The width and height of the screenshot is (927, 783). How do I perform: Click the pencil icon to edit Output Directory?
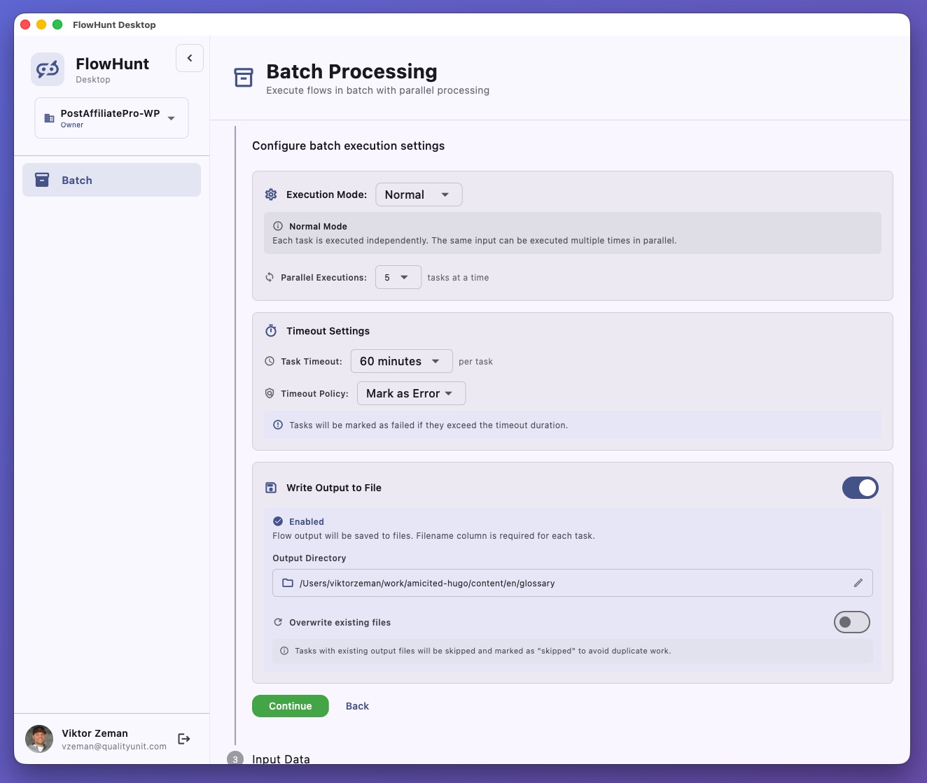858,582
